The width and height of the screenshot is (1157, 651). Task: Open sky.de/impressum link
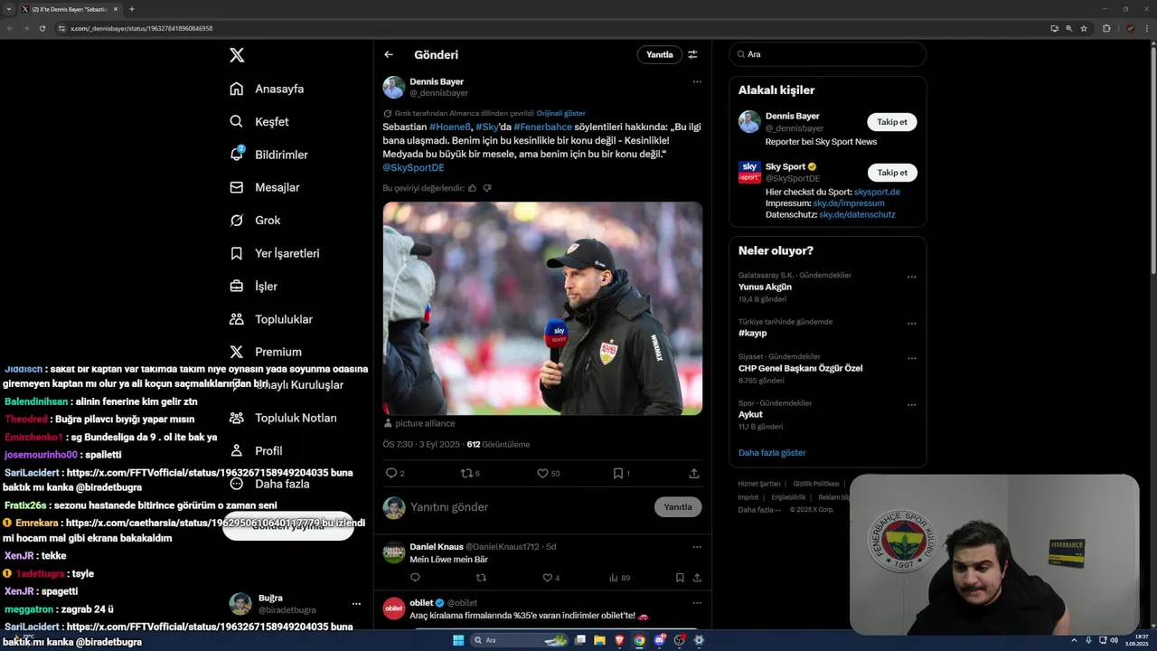point(849,203)
